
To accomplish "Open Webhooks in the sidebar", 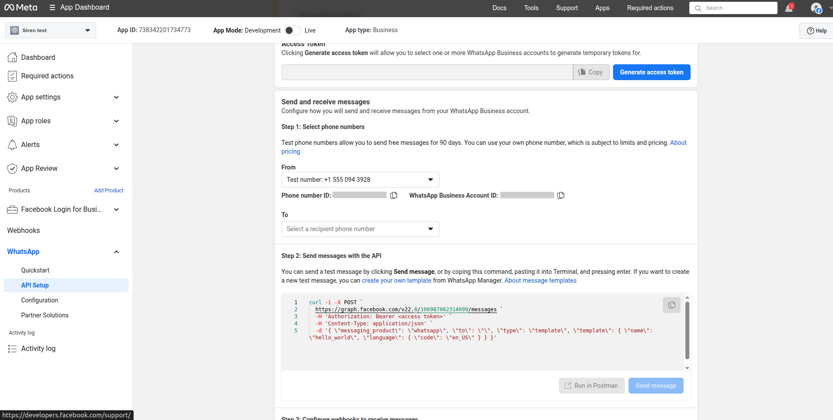I will coord(23,231).
